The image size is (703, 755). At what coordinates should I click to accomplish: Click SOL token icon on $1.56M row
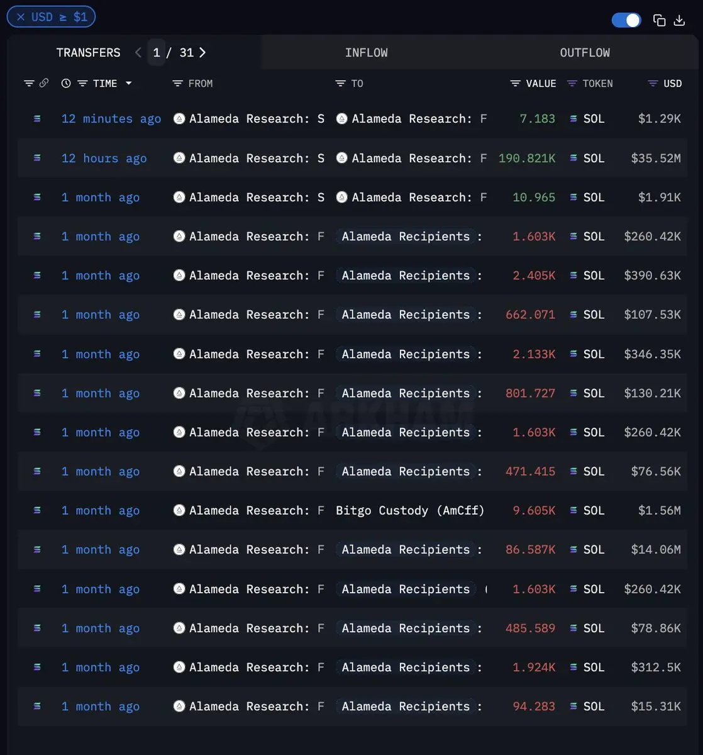[x=573, y=510]
